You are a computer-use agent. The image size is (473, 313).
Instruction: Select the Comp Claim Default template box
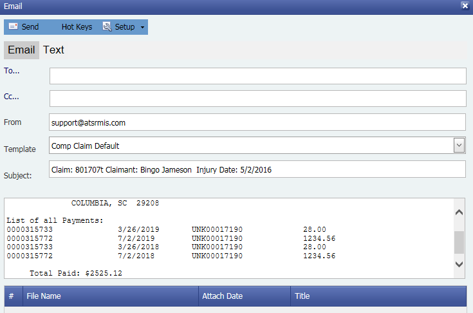(x=251, y=146)
